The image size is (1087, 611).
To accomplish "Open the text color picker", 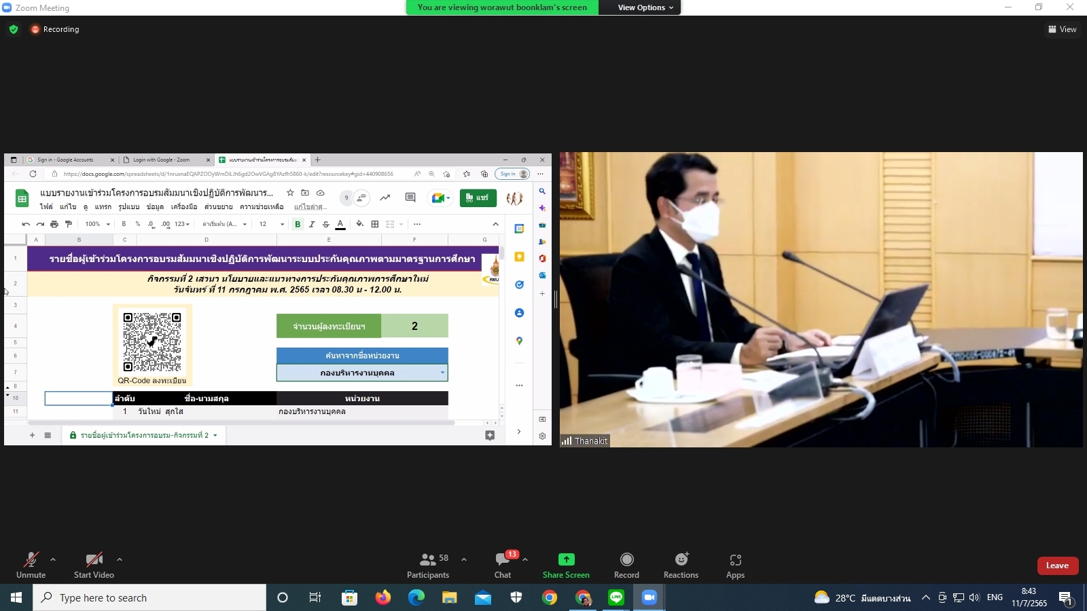I will (340, 224).
